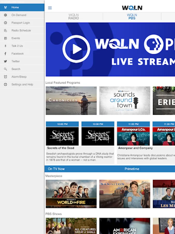Play the WQLN PBS live stream
Image resolution: width=175 pixels, height=234 pixels.
76,49
